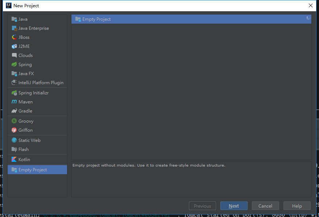Select the Clouds label

[25, 56]
